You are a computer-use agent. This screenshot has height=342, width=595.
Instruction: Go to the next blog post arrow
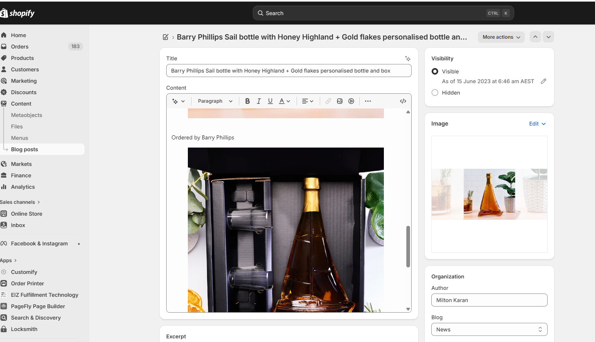[x=548, y=37]
